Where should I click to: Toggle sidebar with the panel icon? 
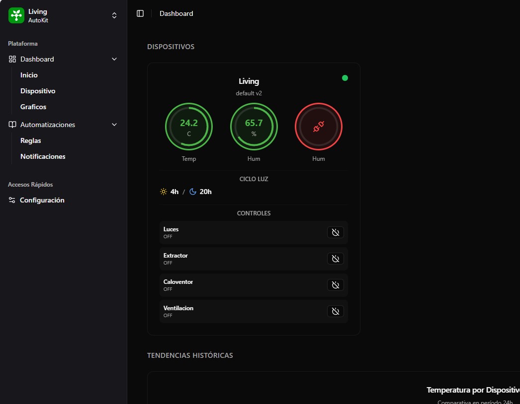pyautogui.click(x=140, y=13)
